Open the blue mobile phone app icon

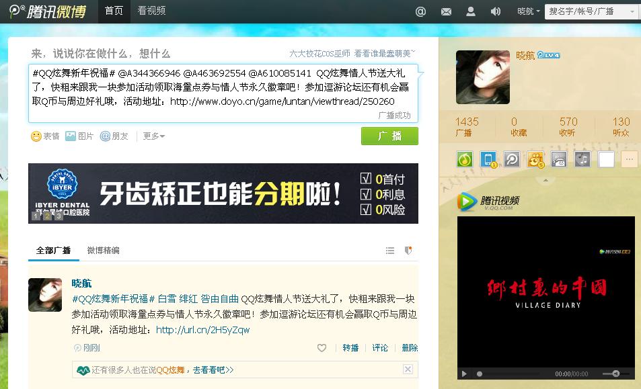coord(488,159)
